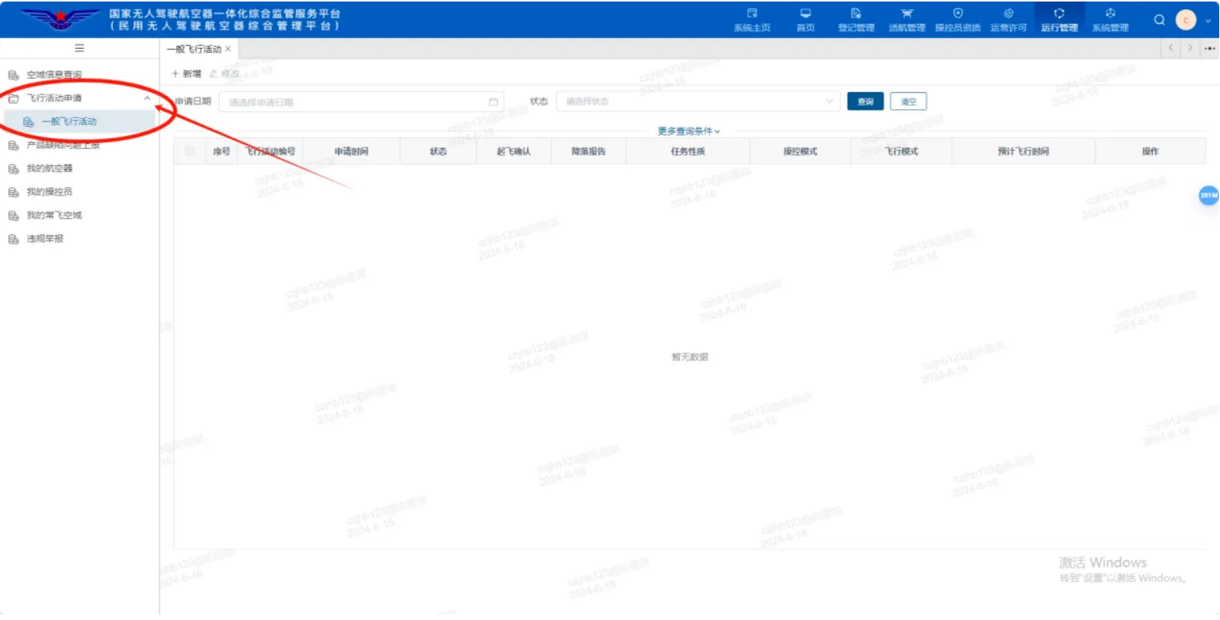Open 系统管理 module
The width and height of the screenshot is (1220, 620).
click(x=1110, y=20)
